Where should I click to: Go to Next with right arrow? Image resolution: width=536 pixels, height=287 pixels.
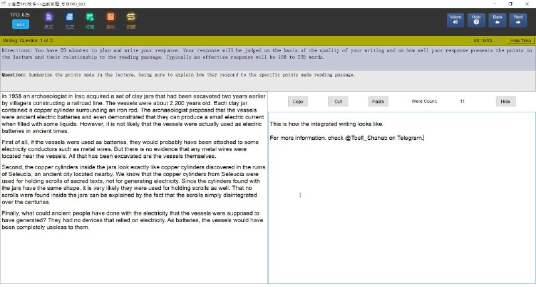tap(518, 20)
